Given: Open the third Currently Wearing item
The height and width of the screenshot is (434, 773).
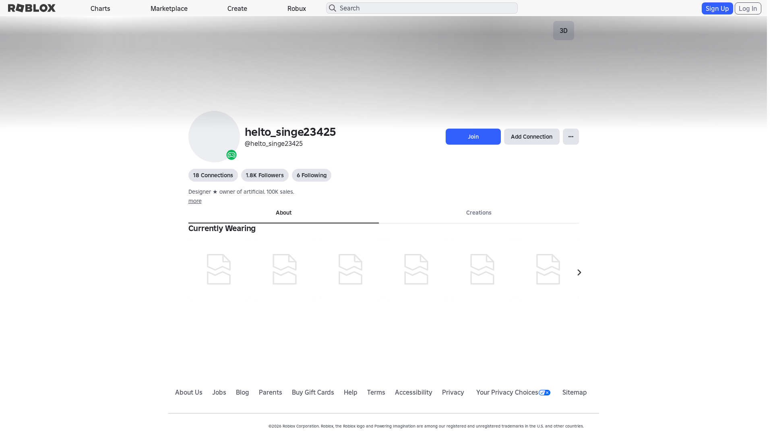Looking at the screenshot, I should [350, 269].
